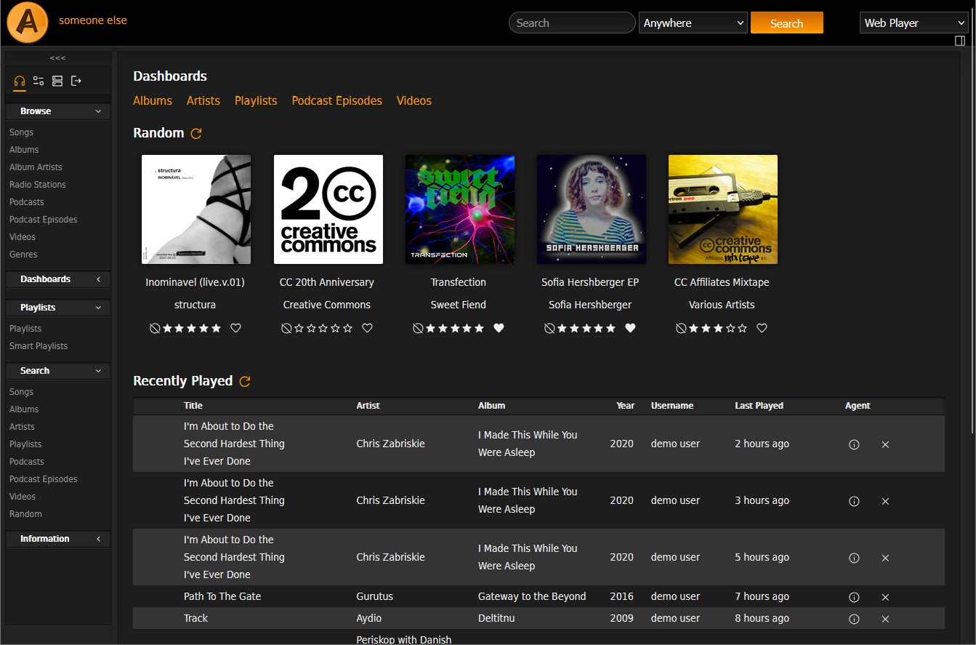
Task: Remove the 3 hours ago played entry
Action: 885,501
